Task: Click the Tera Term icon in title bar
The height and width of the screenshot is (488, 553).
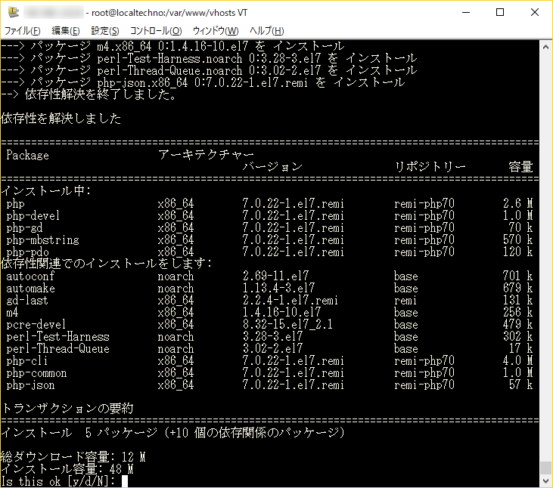Action: pyautogui.click(x=12, y=13)
